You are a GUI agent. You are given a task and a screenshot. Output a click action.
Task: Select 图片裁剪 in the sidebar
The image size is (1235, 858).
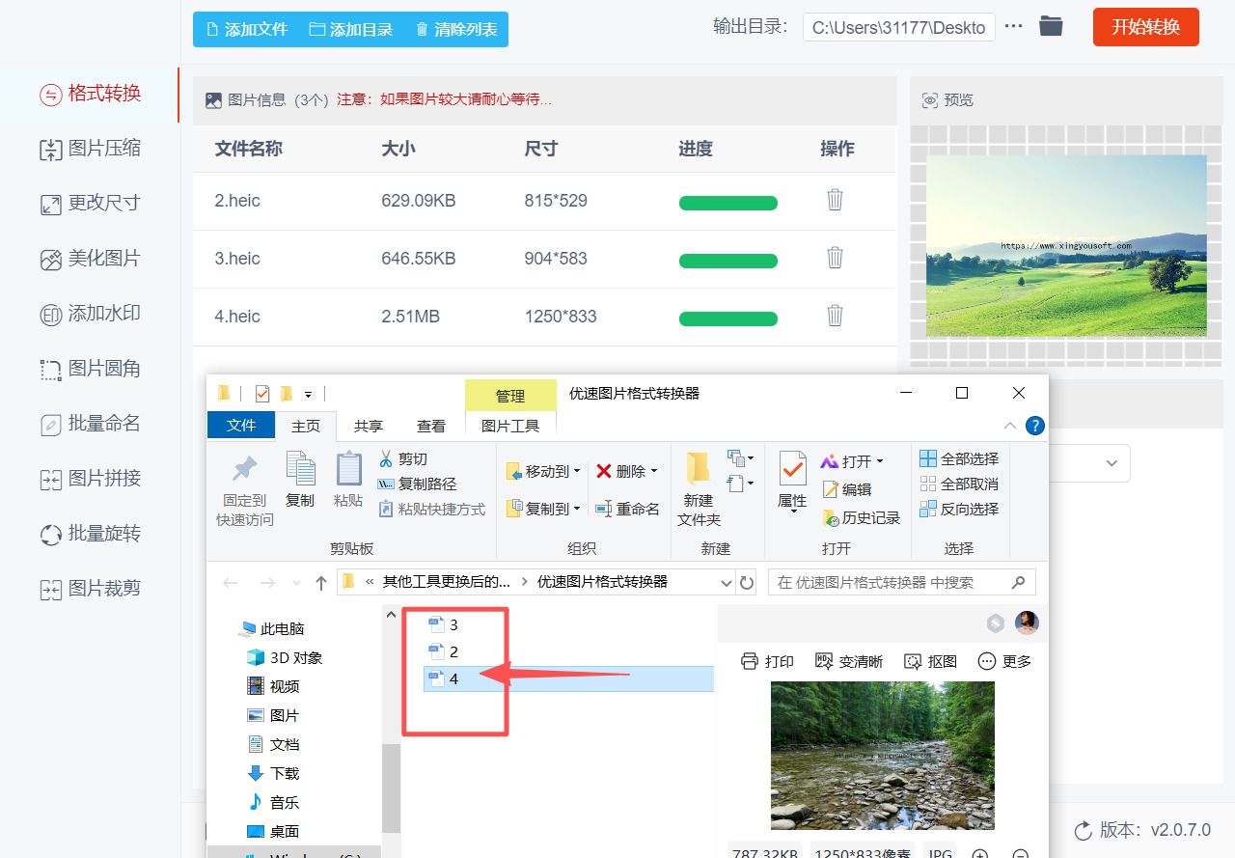point(90,589)
